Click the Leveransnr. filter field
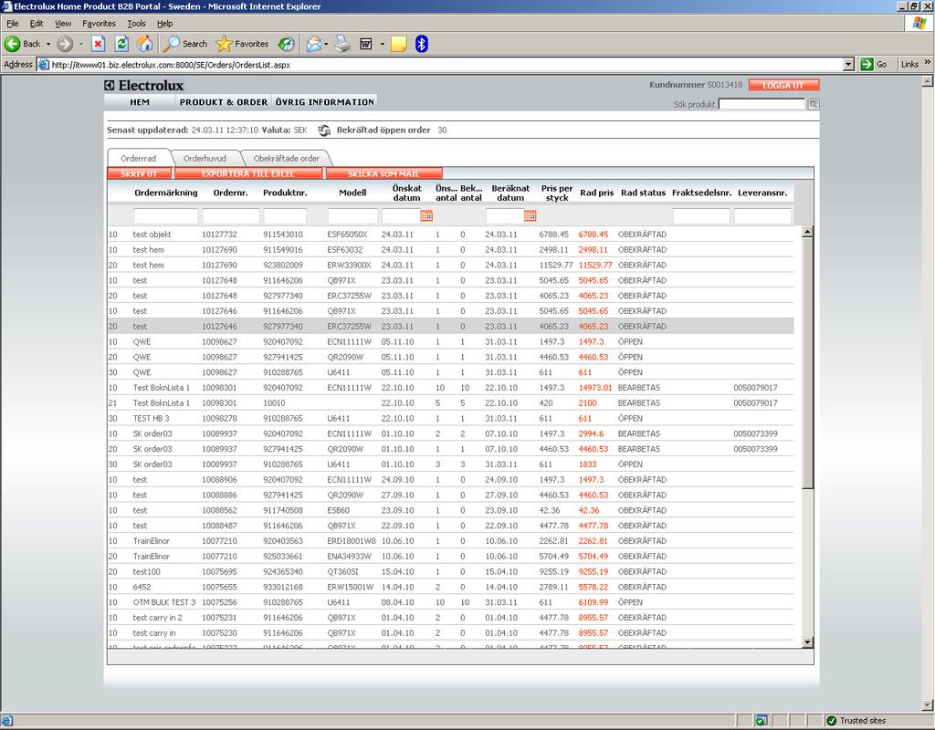 coord(762,215)
